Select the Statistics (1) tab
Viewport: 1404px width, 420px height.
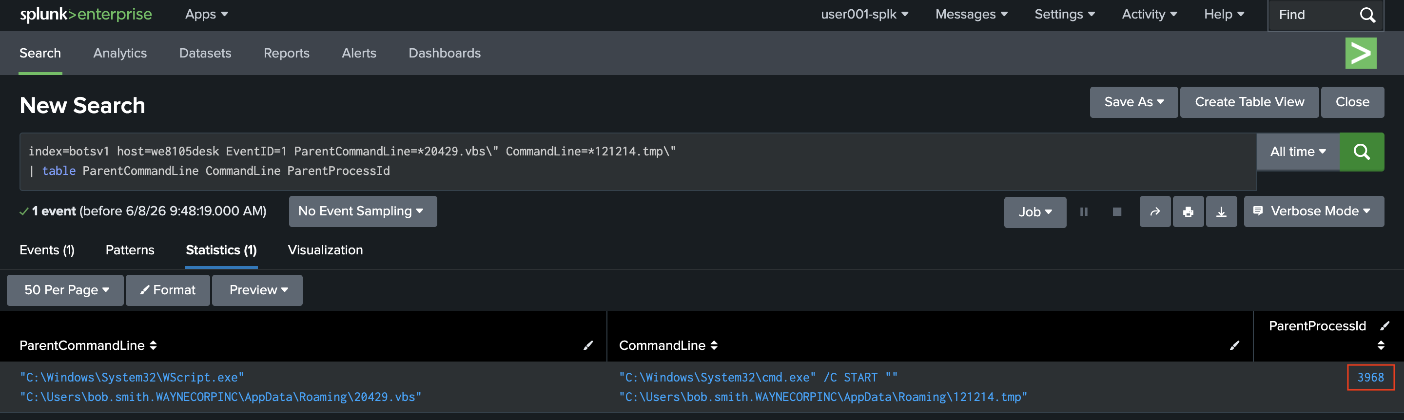221,250
